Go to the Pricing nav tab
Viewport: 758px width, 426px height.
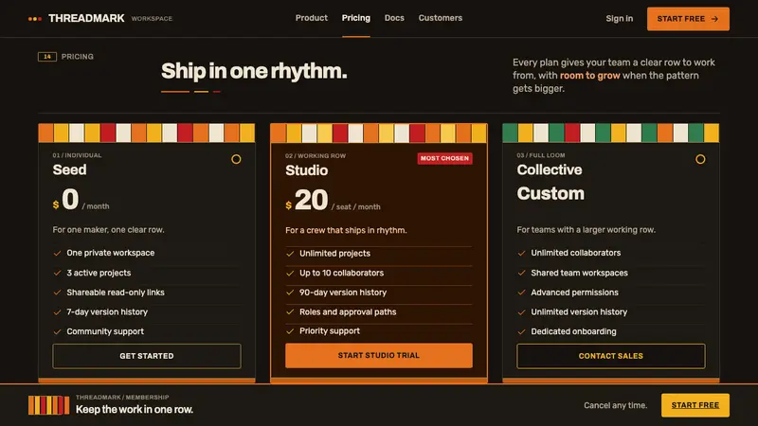pos(356,18)
